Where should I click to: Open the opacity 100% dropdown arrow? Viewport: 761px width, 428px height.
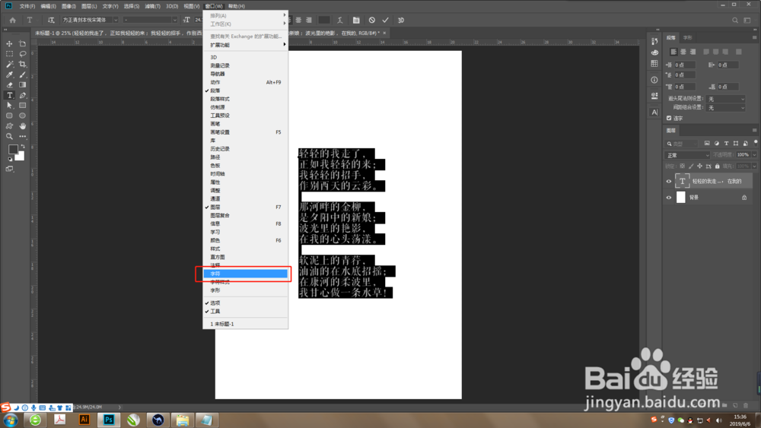(x=753, y=154)
